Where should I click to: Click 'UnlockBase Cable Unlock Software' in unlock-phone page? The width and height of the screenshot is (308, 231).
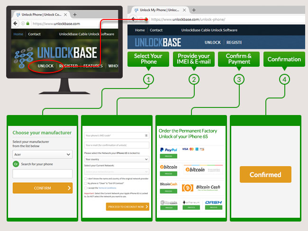pyautogui.click(x=209, y=30)
